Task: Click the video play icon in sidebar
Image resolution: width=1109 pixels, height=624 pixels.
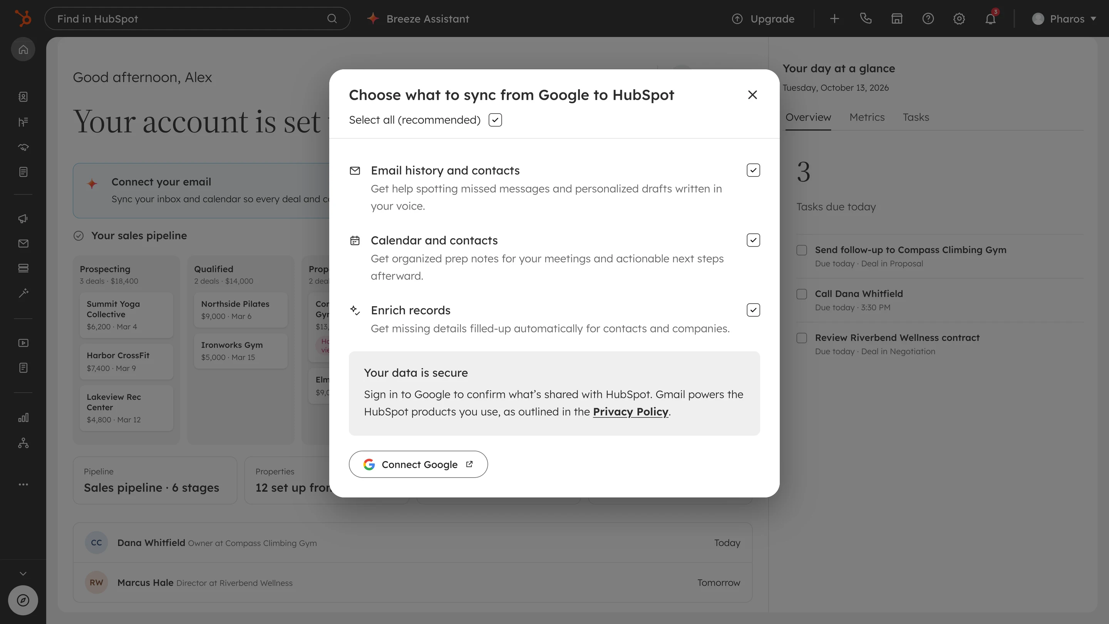Action: pos(23,343)
